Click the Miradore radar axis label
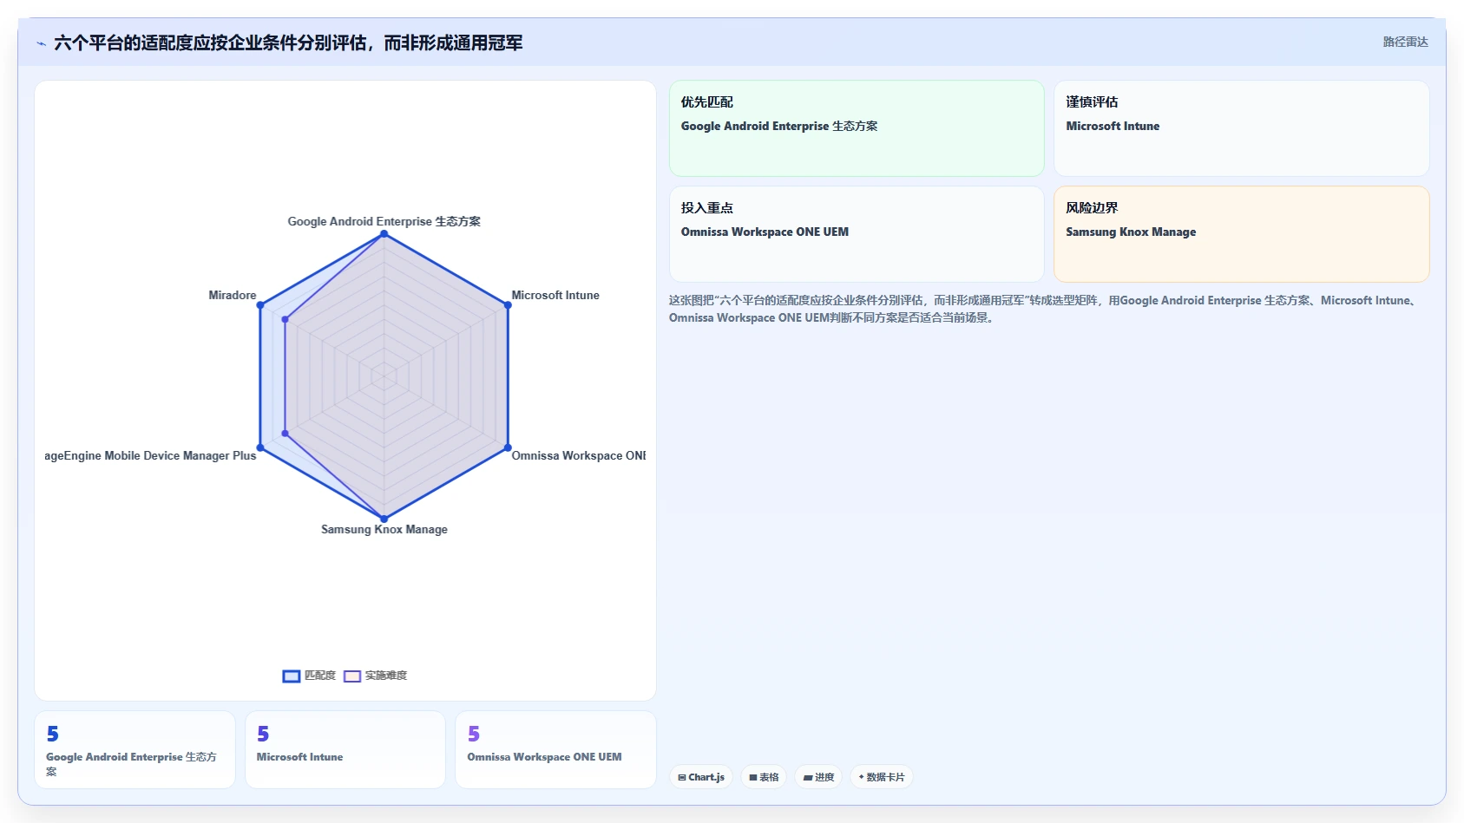This screenshot has width=1464, height=823. [x=233, y=295]
